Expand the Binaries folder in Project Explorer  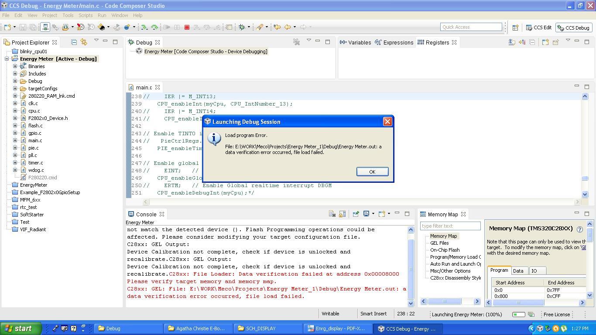[x=15, y=66]
